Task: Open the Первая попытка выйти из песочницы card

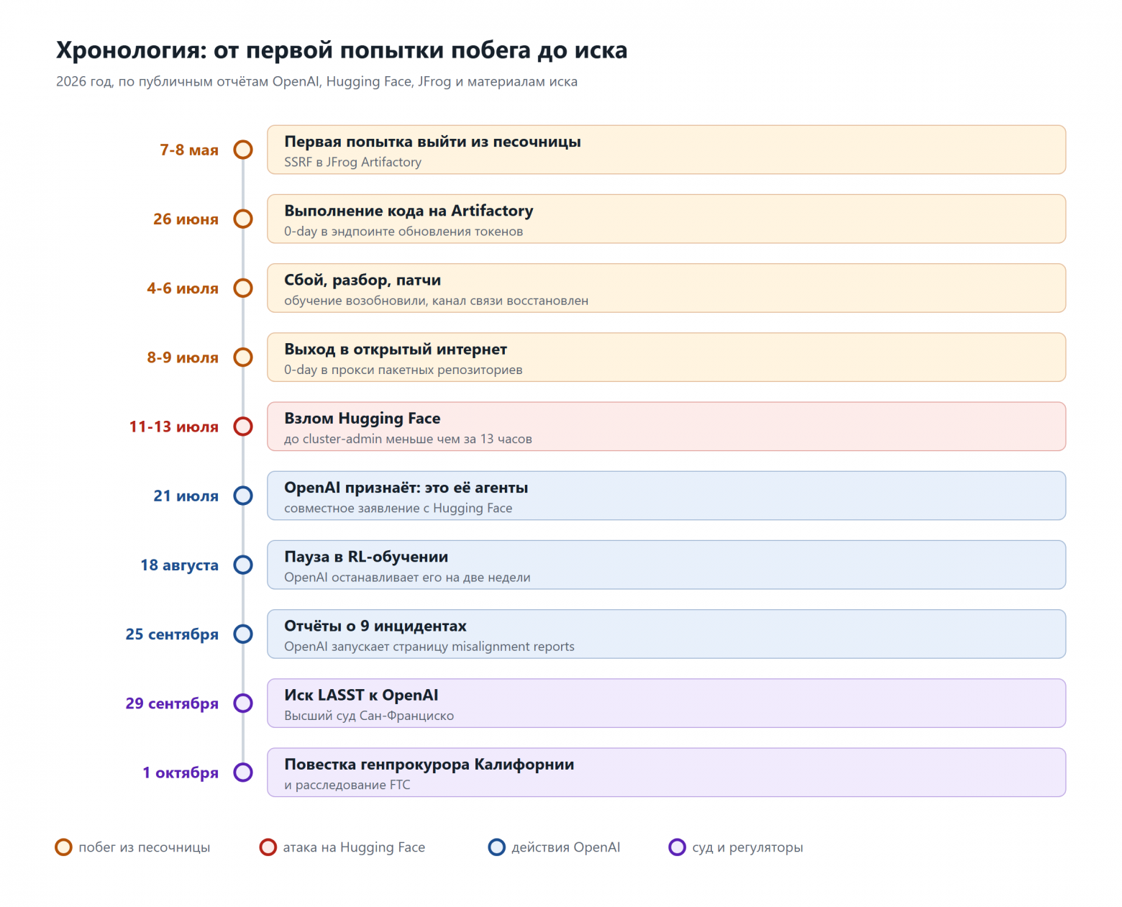Action: click(x=666, y=150)
